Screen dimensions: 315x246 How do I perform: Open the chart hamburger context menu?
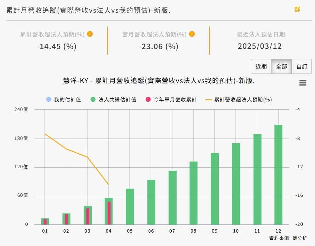click(303, 83)
